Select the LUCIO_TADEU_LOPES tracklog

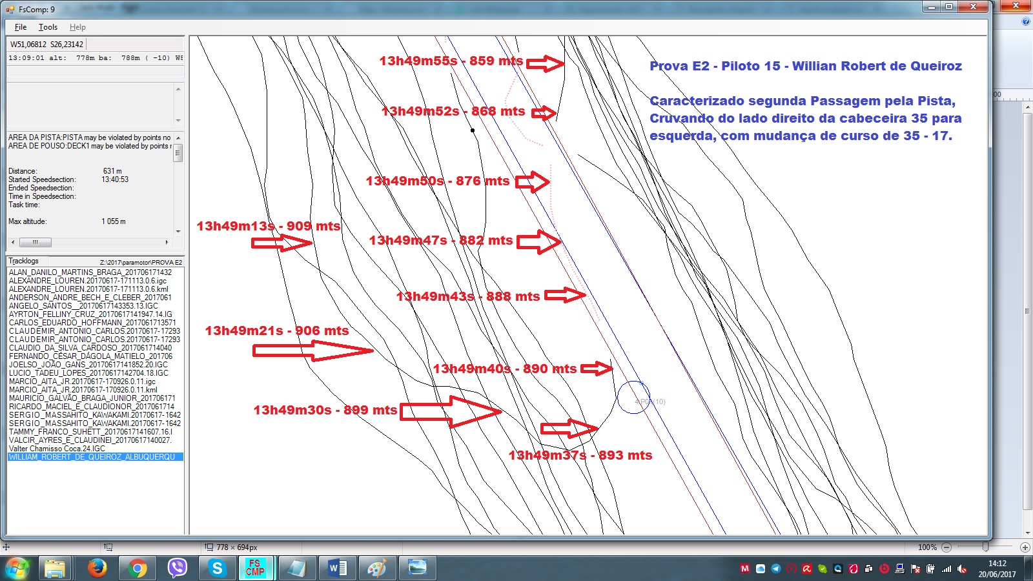click(88, 372)
